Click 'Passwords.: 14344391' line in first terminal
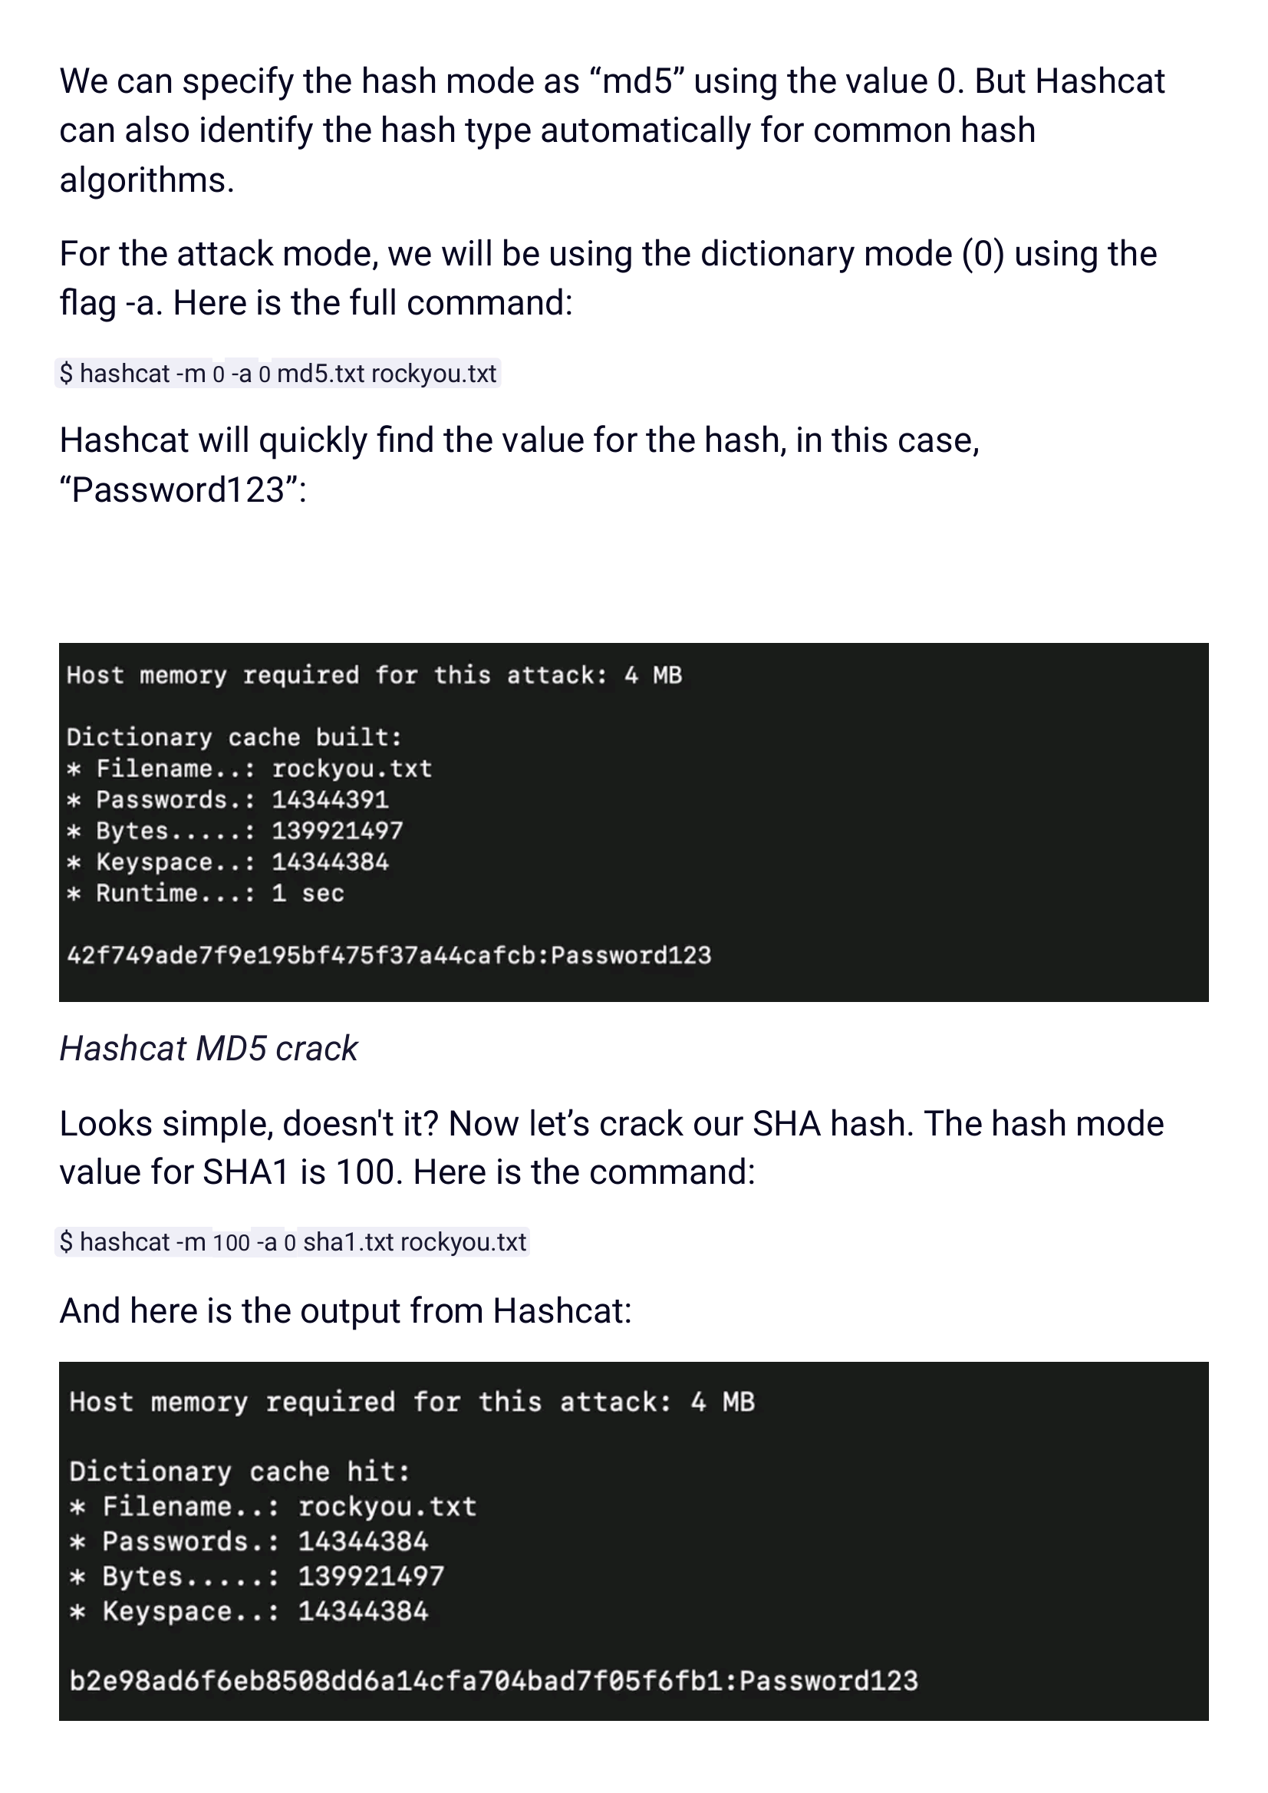 point(227,799)
